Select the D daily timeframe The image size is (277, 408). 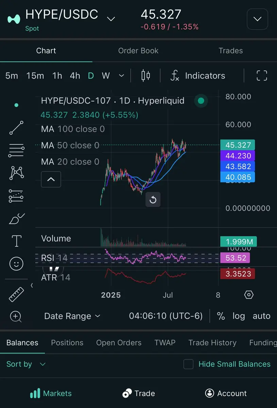click(x=91, y=76)
